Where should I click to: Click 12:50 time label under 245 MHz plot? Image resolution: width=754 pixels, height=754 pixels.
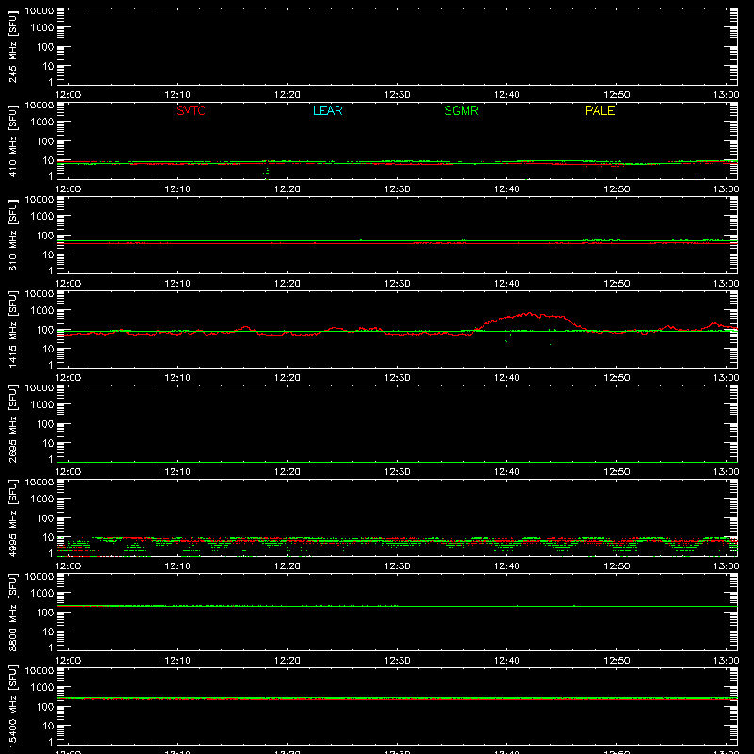coord(616,95)
